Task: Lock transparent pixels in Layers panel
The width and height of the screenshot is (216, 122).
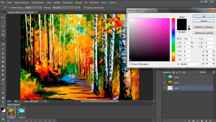Action: coord(173,72)
